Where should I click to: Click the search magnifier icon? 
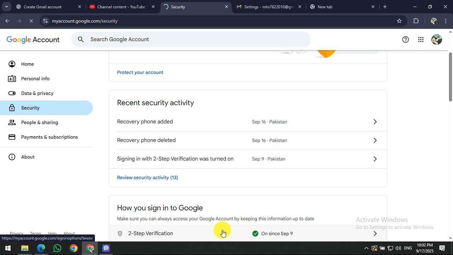coord(81,39)
